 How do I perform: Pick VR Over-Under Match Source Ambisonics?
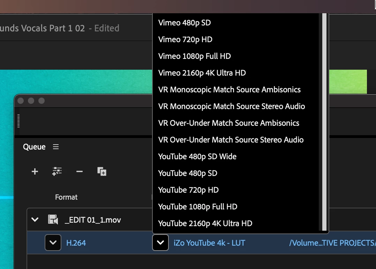click(236, 123)
